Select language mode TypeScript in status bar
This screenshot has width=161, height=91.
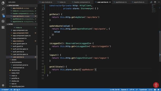pos(143,90)
